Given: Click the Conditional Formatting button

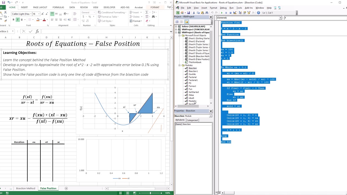Looking at the screenshot, I should pos(112,12).
